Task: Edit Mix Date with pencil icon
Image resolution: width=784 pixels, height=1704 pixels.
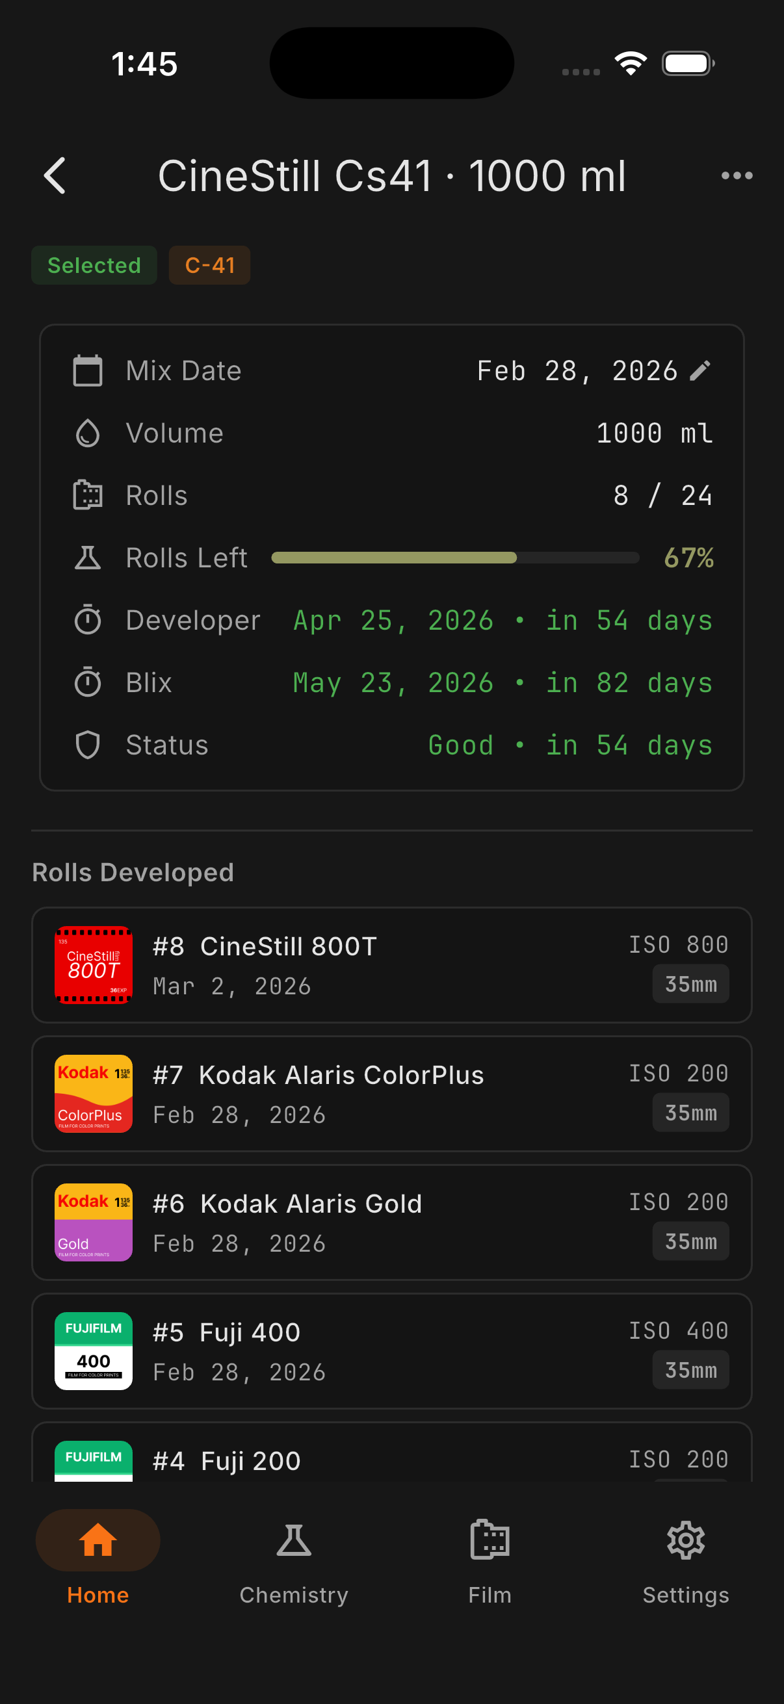Action: (700, 370)
